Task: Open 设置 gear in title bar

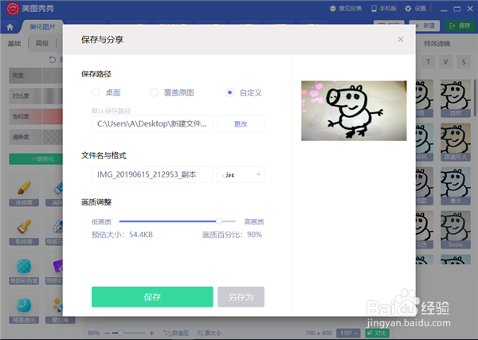Action: [x=415, y=9]
